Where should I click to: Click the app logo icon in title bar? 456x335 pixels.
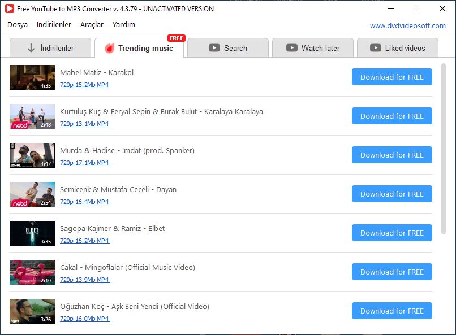pos(10,8)
